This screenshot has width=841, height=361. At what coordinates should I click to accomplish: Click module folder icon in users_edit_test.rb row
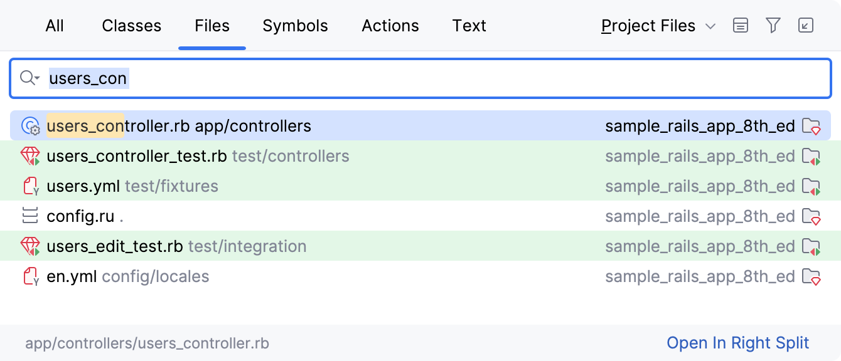812,247
